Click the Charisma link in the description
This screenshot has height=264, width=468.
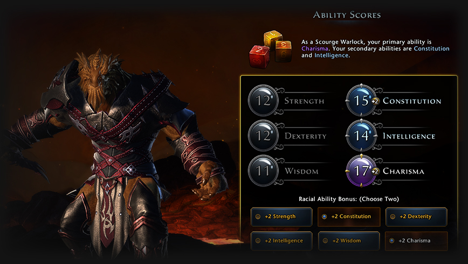pos(314,48)
